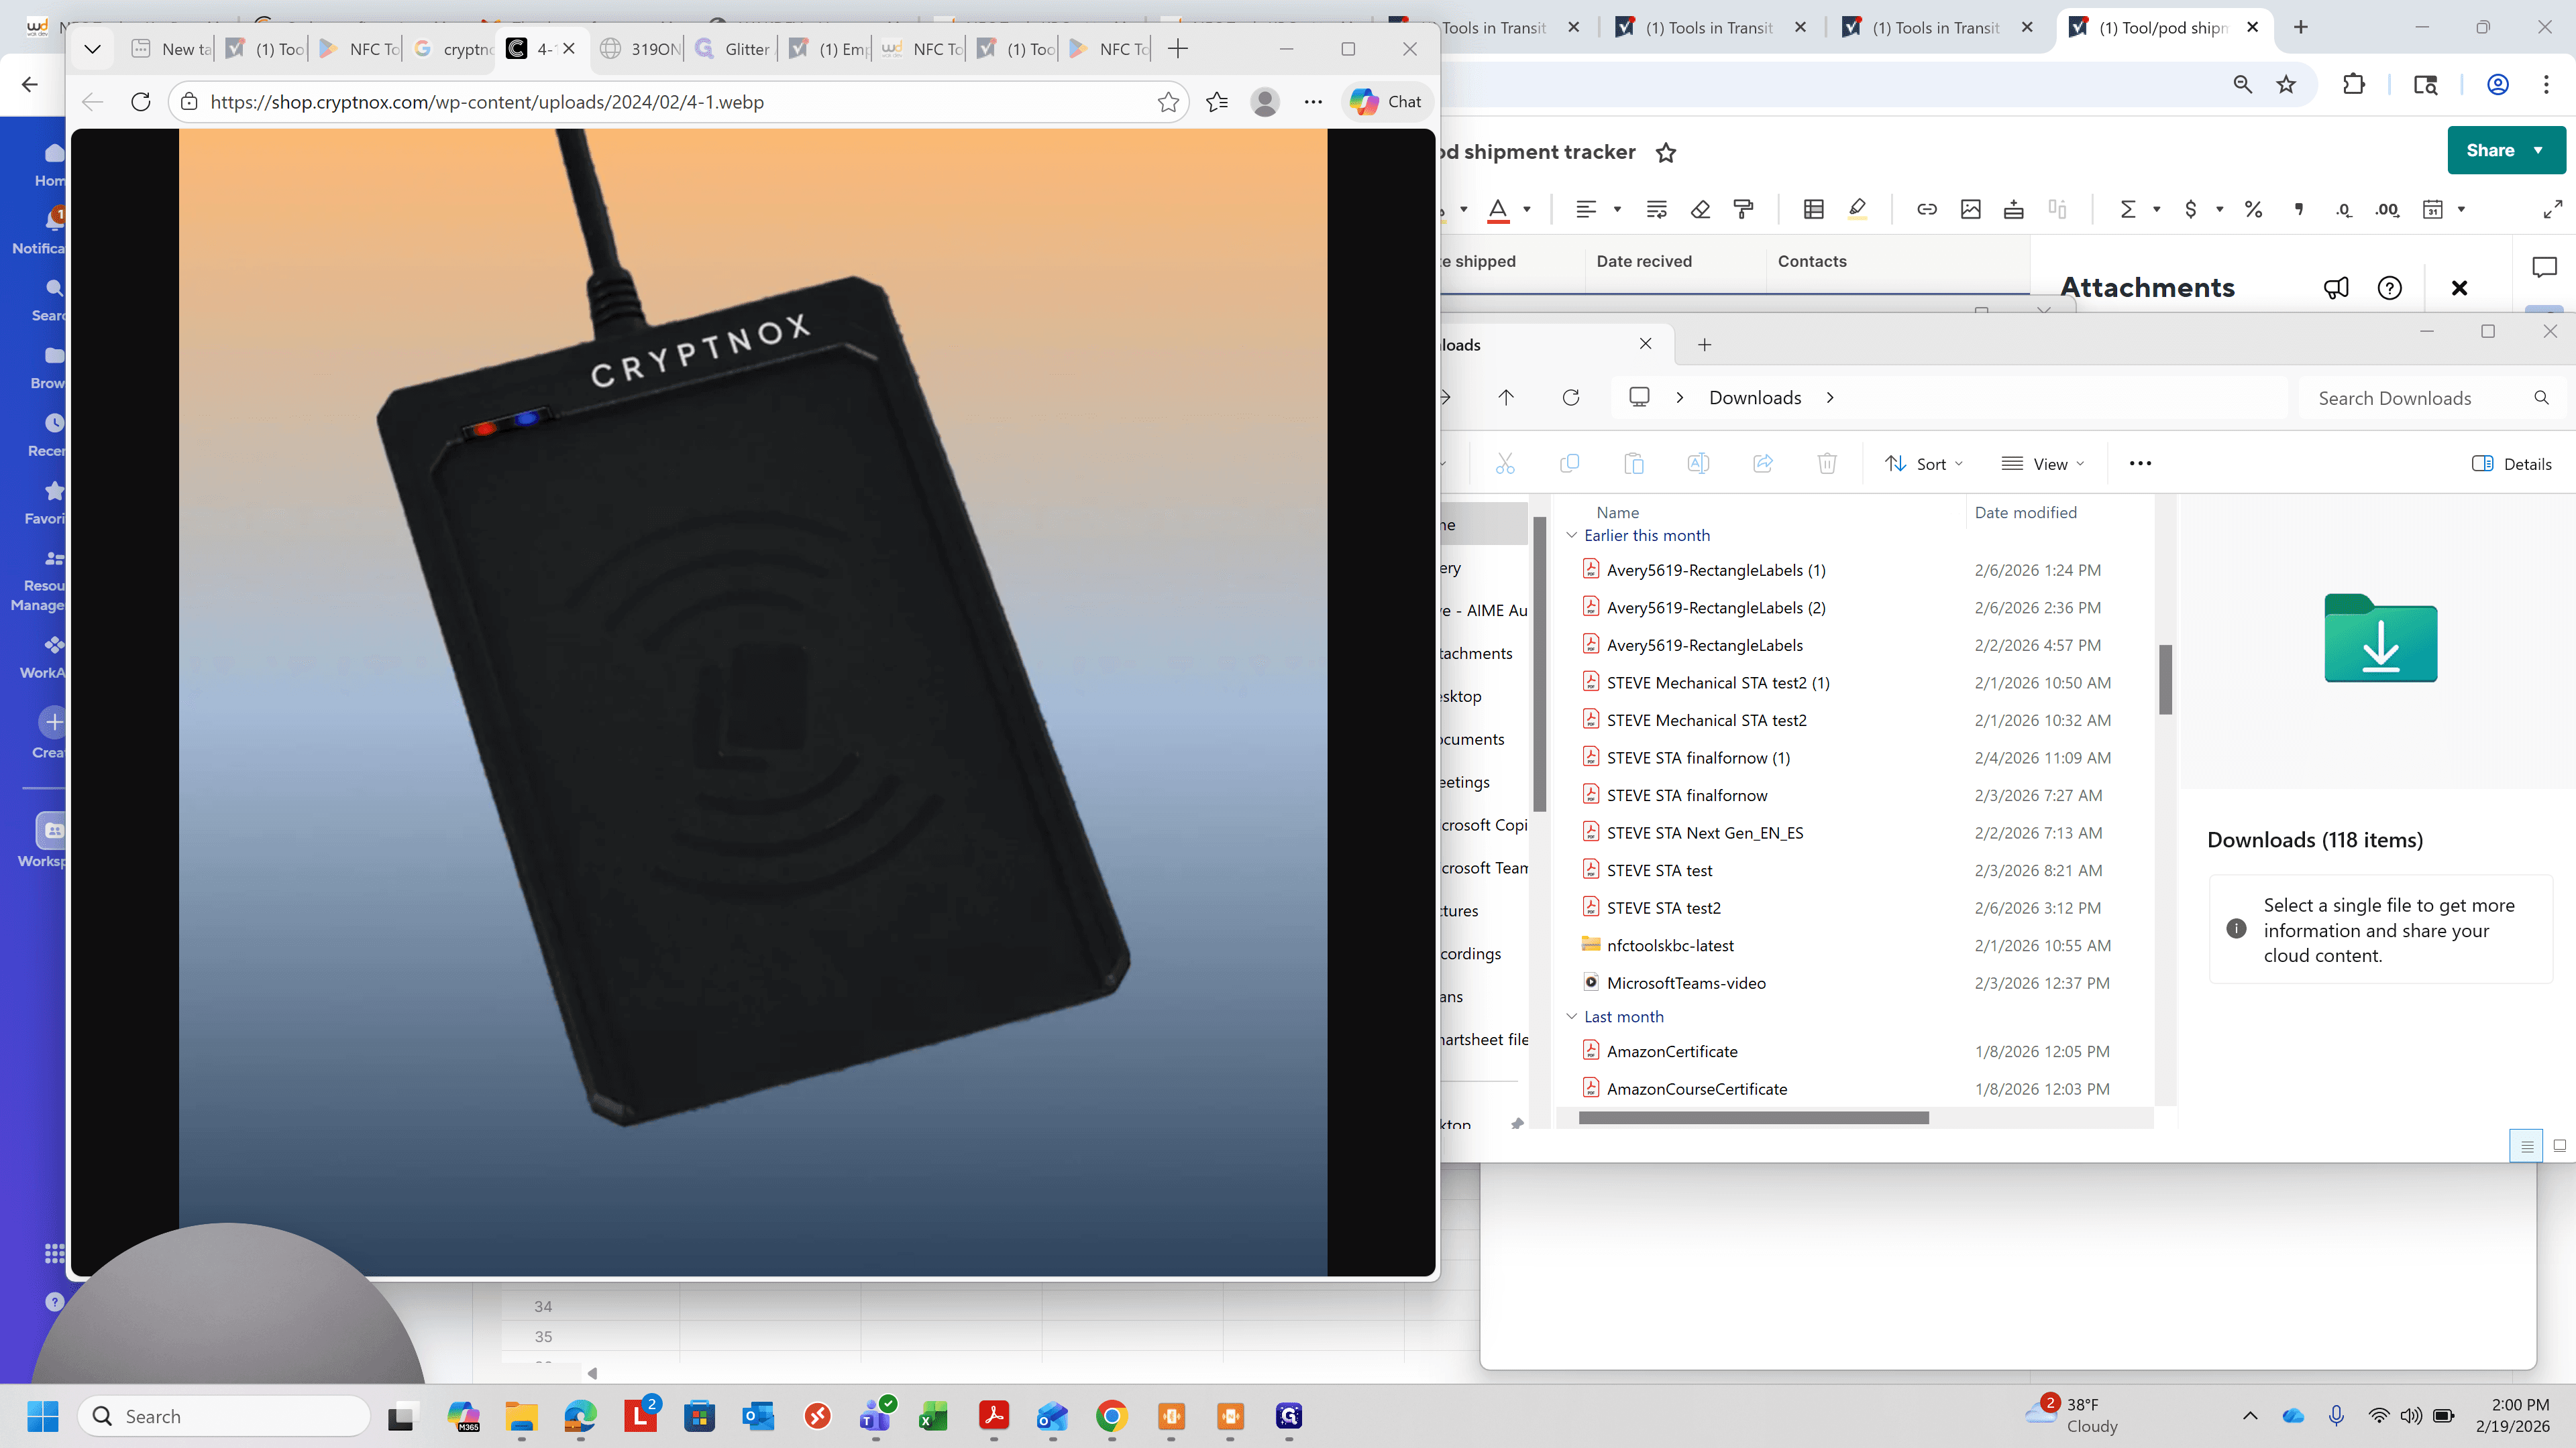The image size is (2576, 1448).
Task: Collapse the Earlier this month group
Action: (1571, 536)
